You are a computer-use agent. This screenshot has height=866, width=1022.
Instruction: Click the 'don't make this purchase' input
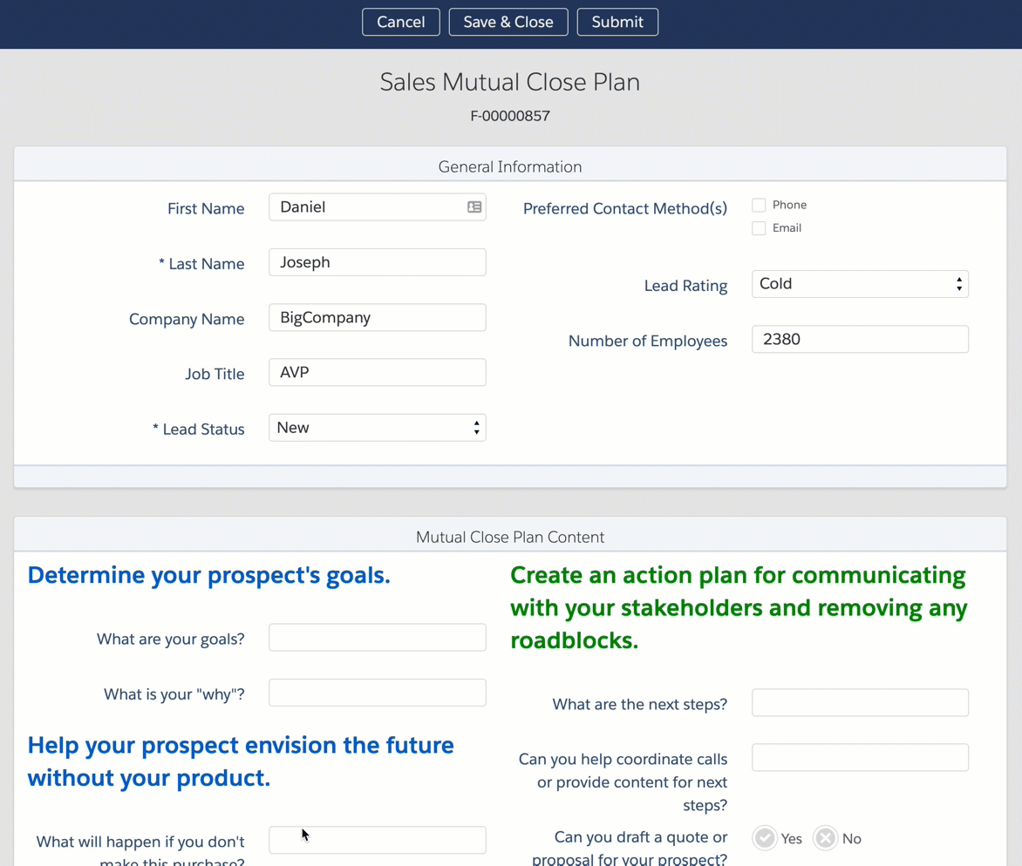pos(378,840)
